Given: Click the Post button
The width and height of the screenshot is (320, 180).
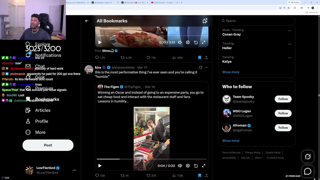Looking at the screenshot, I should tap(48, 145).
